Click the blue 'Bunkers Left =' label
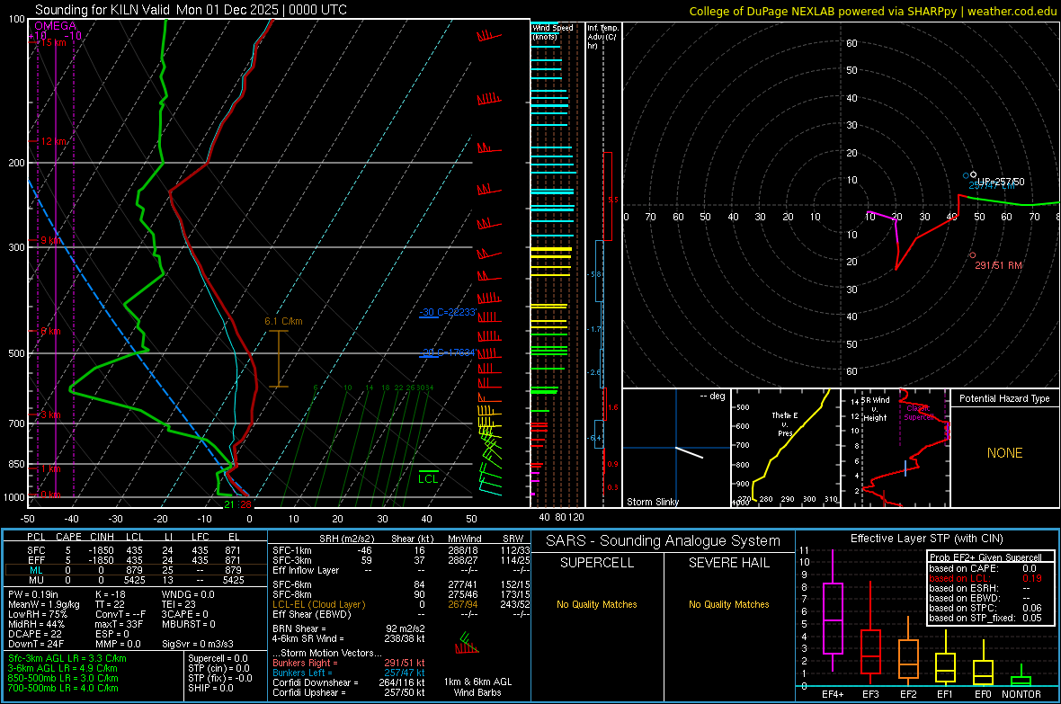Image resolution: width=1061 pixels, height=704 pixels. coord(302,673)
